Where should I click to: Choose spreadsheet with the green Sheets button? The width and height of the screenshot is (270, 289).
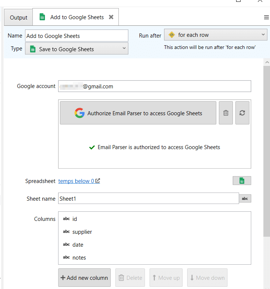pyautogui.click(x=242, y=181)
